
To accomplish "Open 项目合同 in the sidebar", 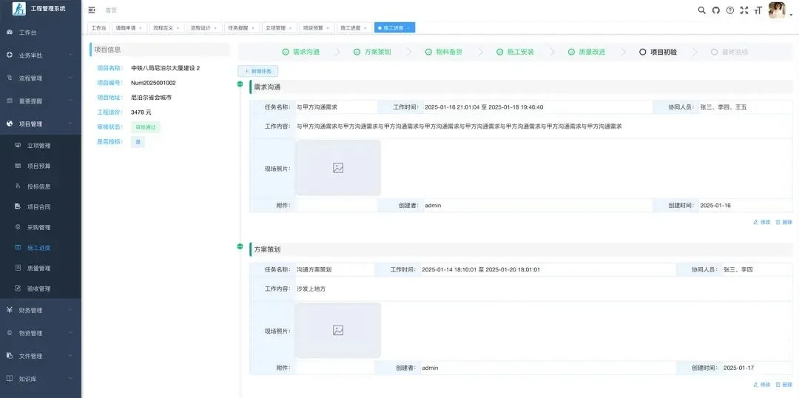I will click(40, 207).
